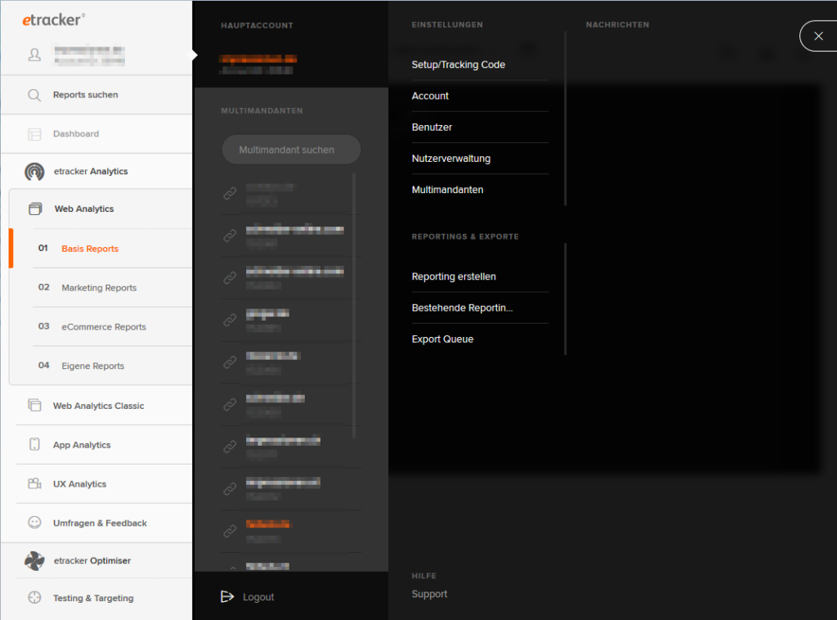Open Nutzerverwaltung
This screenshot has height=620, width=837.
pos(451,159)
